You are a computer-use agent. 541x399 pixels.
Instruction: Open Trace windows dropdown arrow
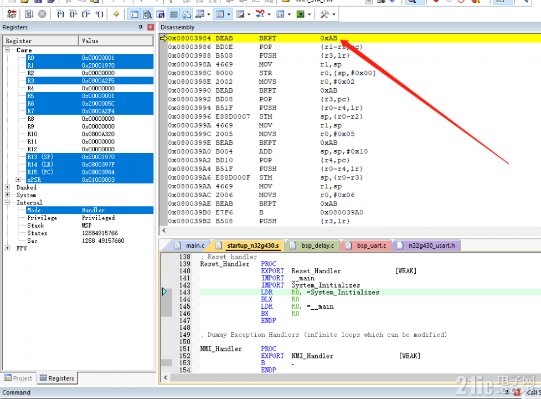pos(289,14)
